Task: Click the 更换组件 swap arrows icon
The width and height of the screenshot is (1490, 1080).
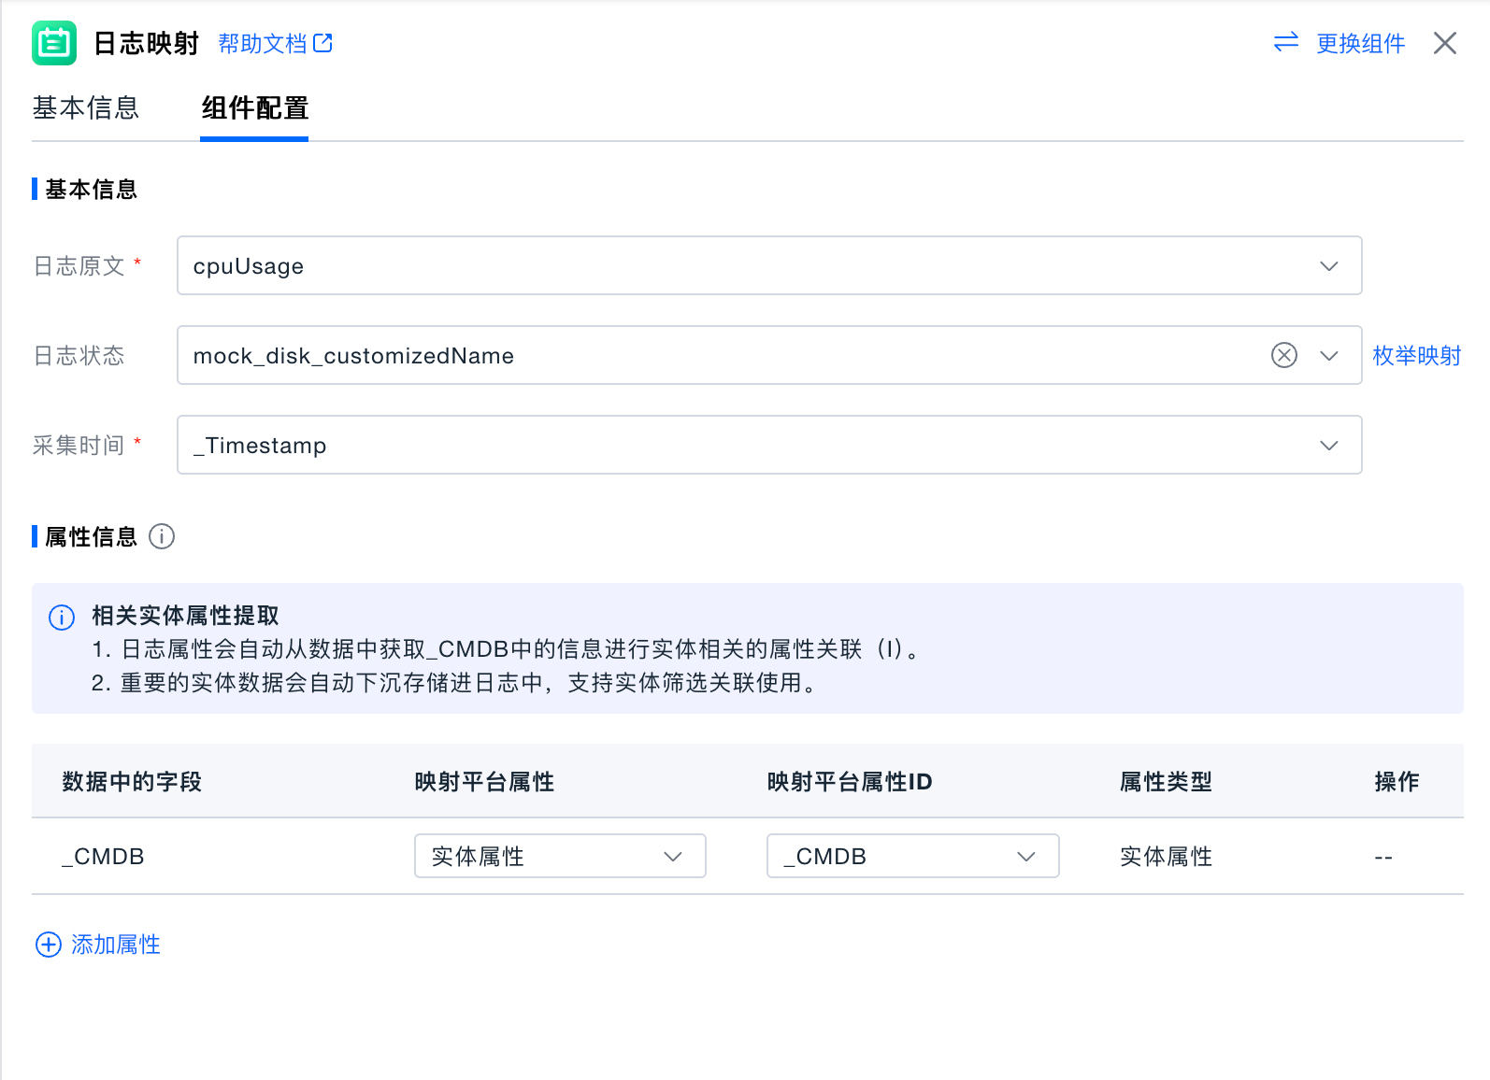Action: [x=1286, y=42]
